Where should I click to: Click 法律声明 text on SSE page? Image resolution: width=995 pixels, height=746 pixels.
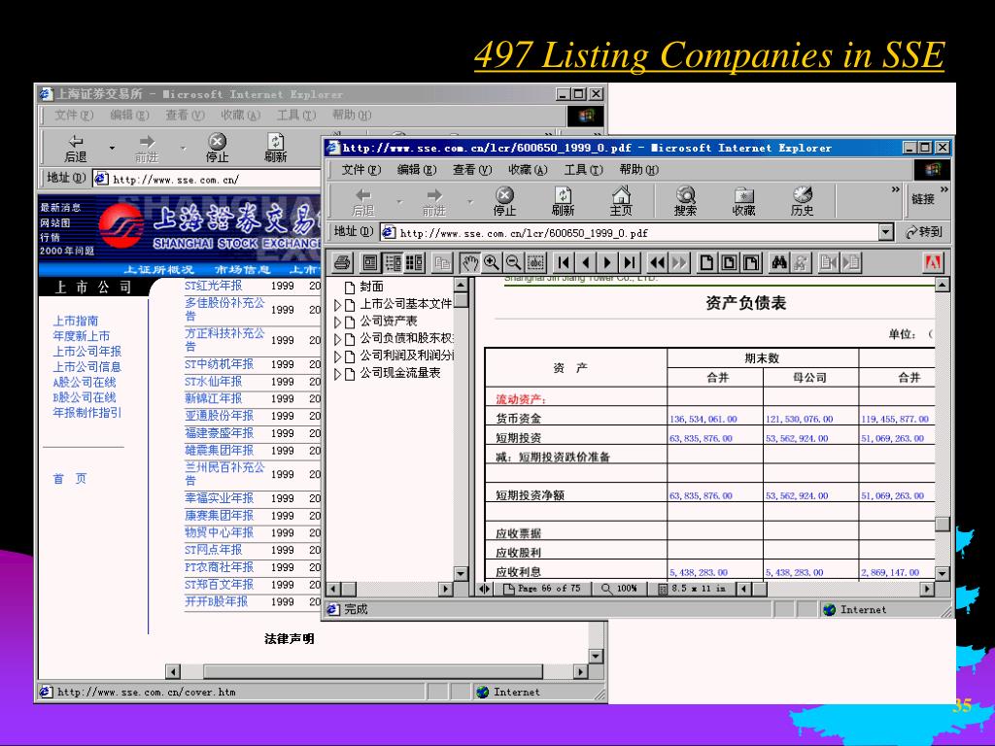(x=290, y=639)
